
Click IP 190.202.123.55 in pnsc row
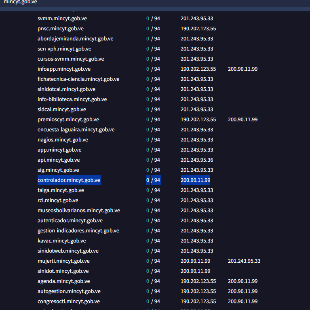click(x=198, y=28)
